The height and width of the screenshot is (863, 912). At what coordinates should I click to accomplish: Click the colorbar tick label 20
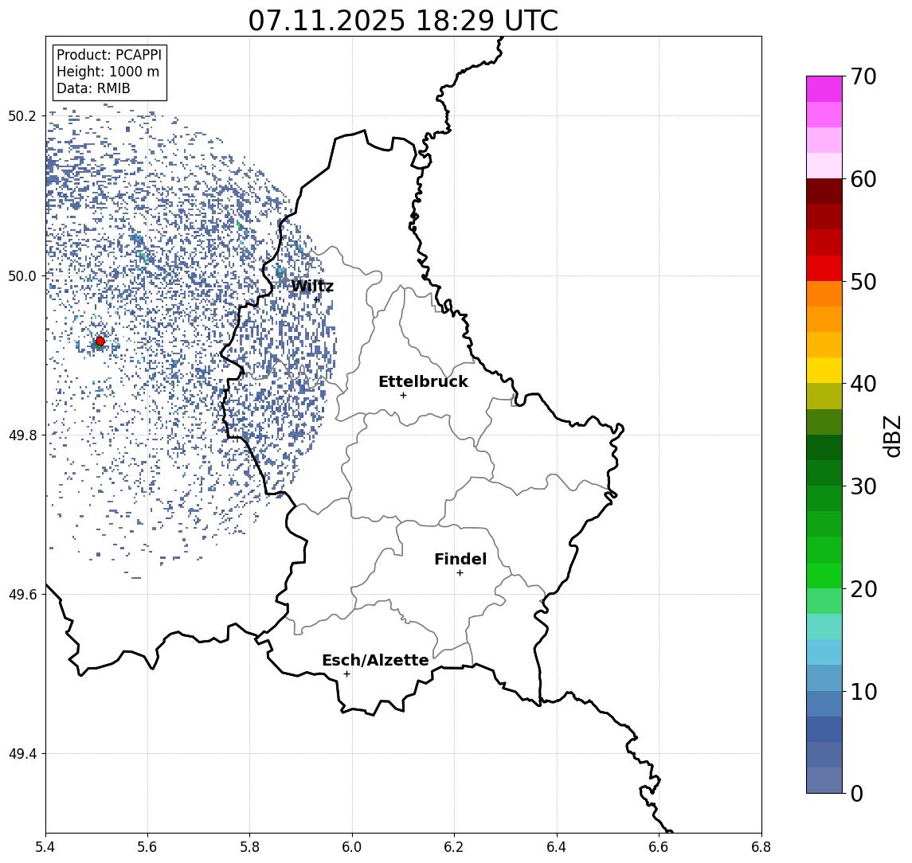pos(863,589)
